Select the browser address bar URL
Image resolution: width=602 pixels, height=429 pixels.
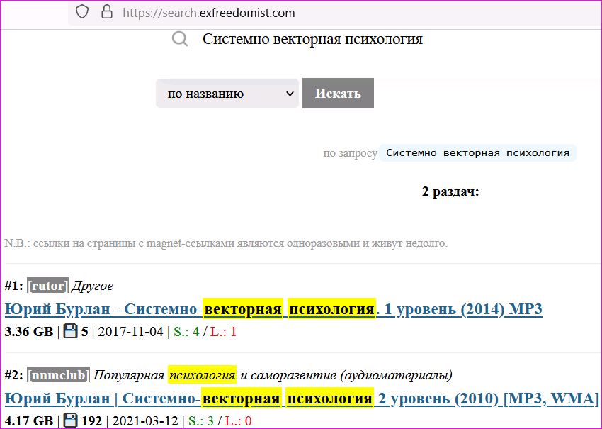[x=209, y=13]
